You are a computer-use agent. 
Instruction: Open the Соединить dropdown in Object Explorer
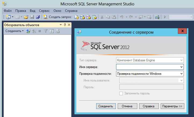[14, 31]
